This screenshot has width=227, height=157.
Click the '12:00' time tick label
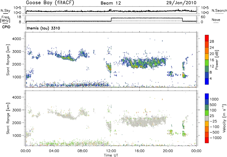tap(111, 151)
